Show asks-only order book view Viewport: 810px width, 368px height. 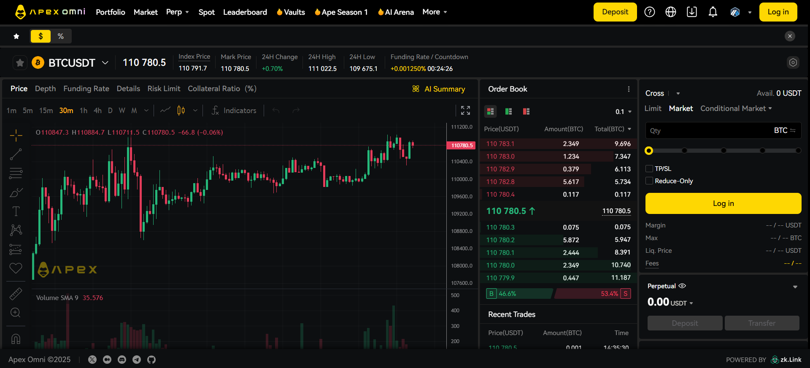526,111
